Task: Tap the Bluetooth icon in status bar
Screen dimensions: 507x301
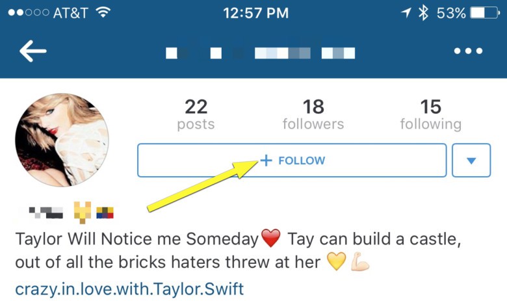Action: pos(423,13)
